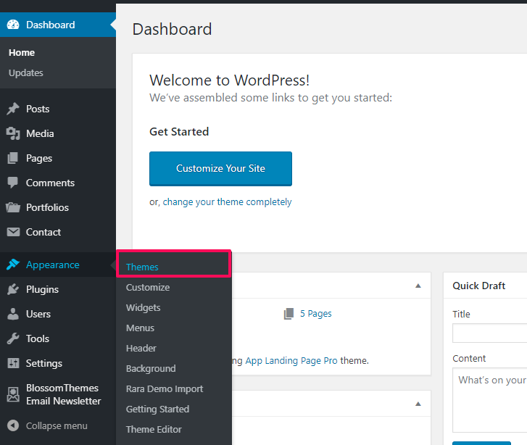The height and width of the screenshot is (445, 527).
Task: Open Rara Demo Import submenu item
Action: pyautogui.click(x=165, y=389)
